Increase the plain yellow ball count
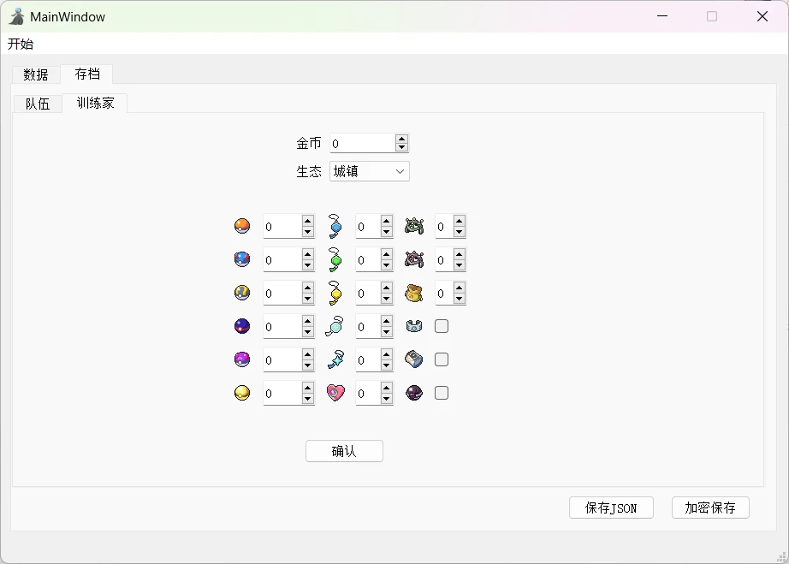Image resolution: width=789 pixels, height=564 pixels. [308, 388]
